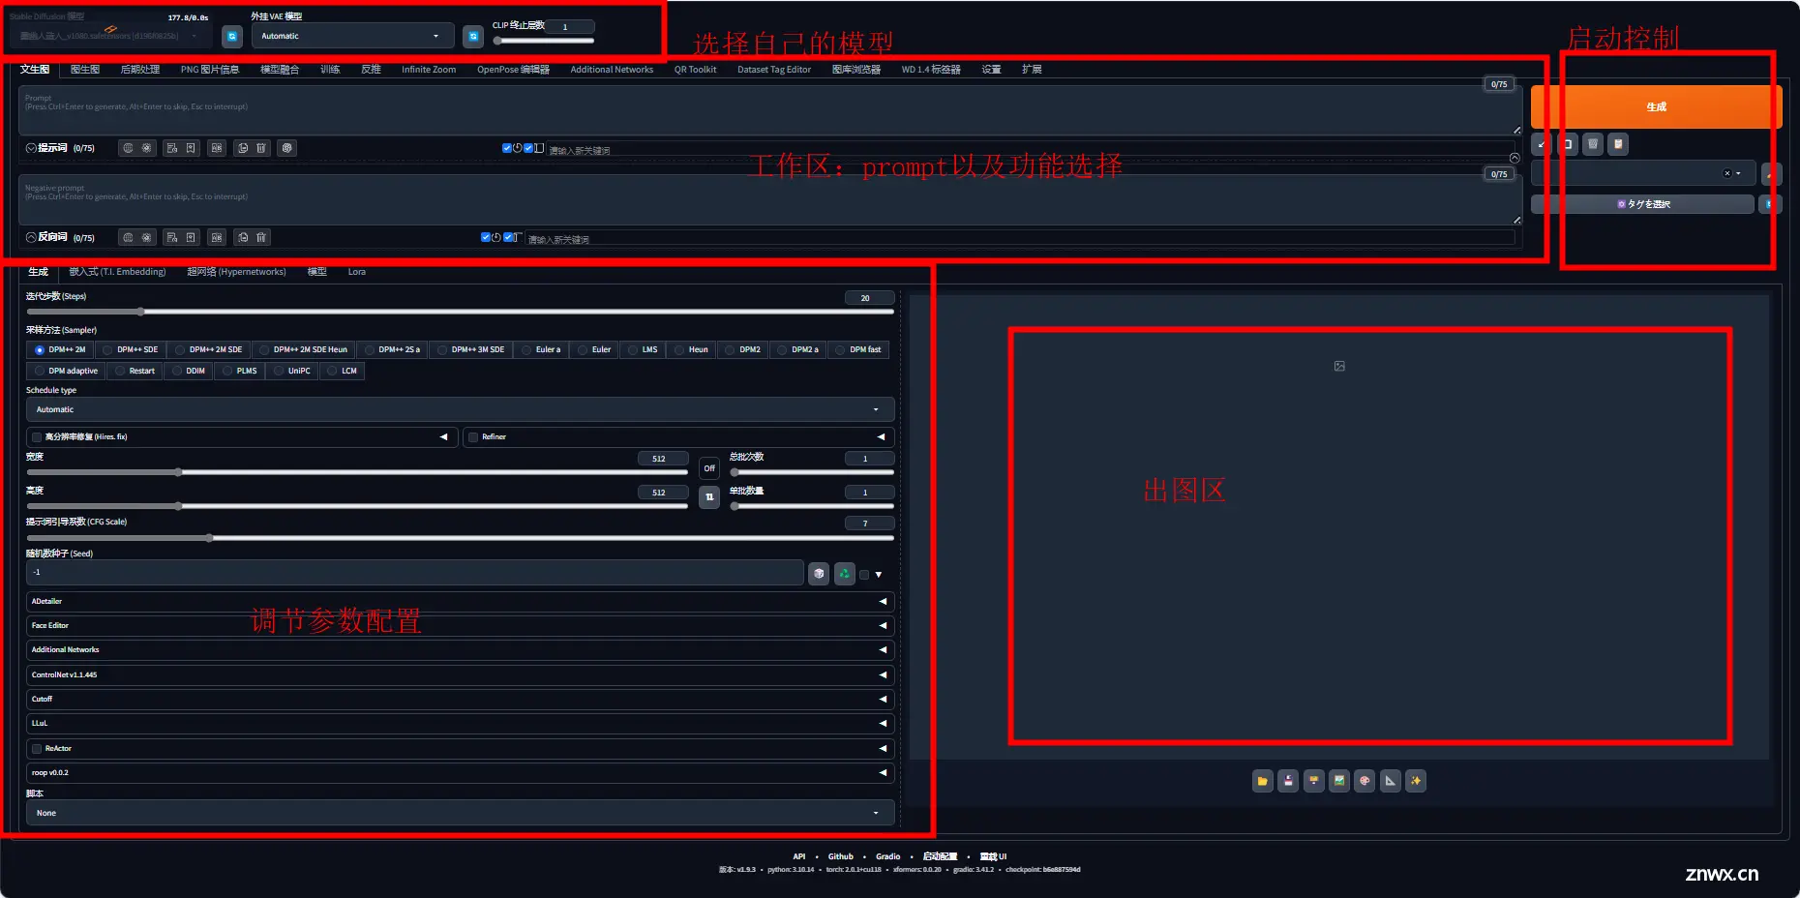Screen dimensions: 1800x898
Task: Swap width and height with the arrows button
Action: (x=709, y=496)
